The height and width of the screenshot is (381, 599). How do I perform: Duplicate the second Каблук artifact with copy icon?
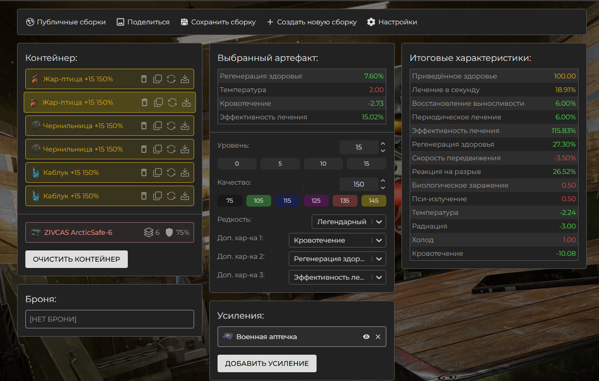click(158, 196)
